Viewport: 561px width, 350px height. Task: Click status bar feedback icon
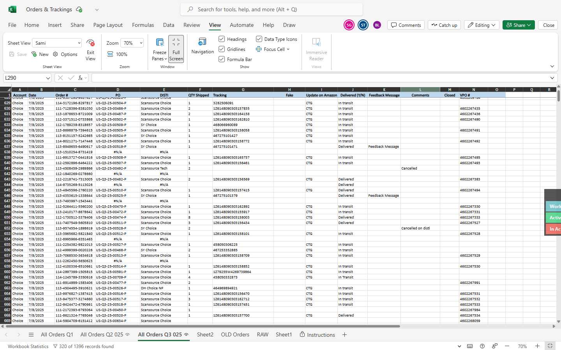pos(495,346)
